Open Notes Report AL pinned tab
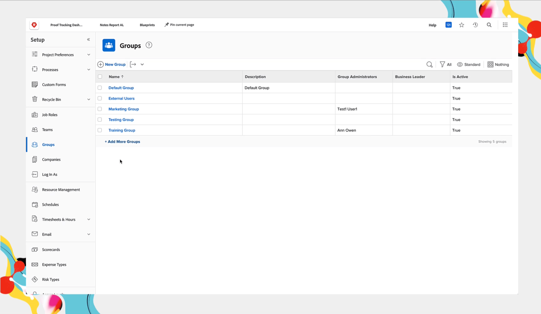The image size is (541, 314). pos(112,25)
